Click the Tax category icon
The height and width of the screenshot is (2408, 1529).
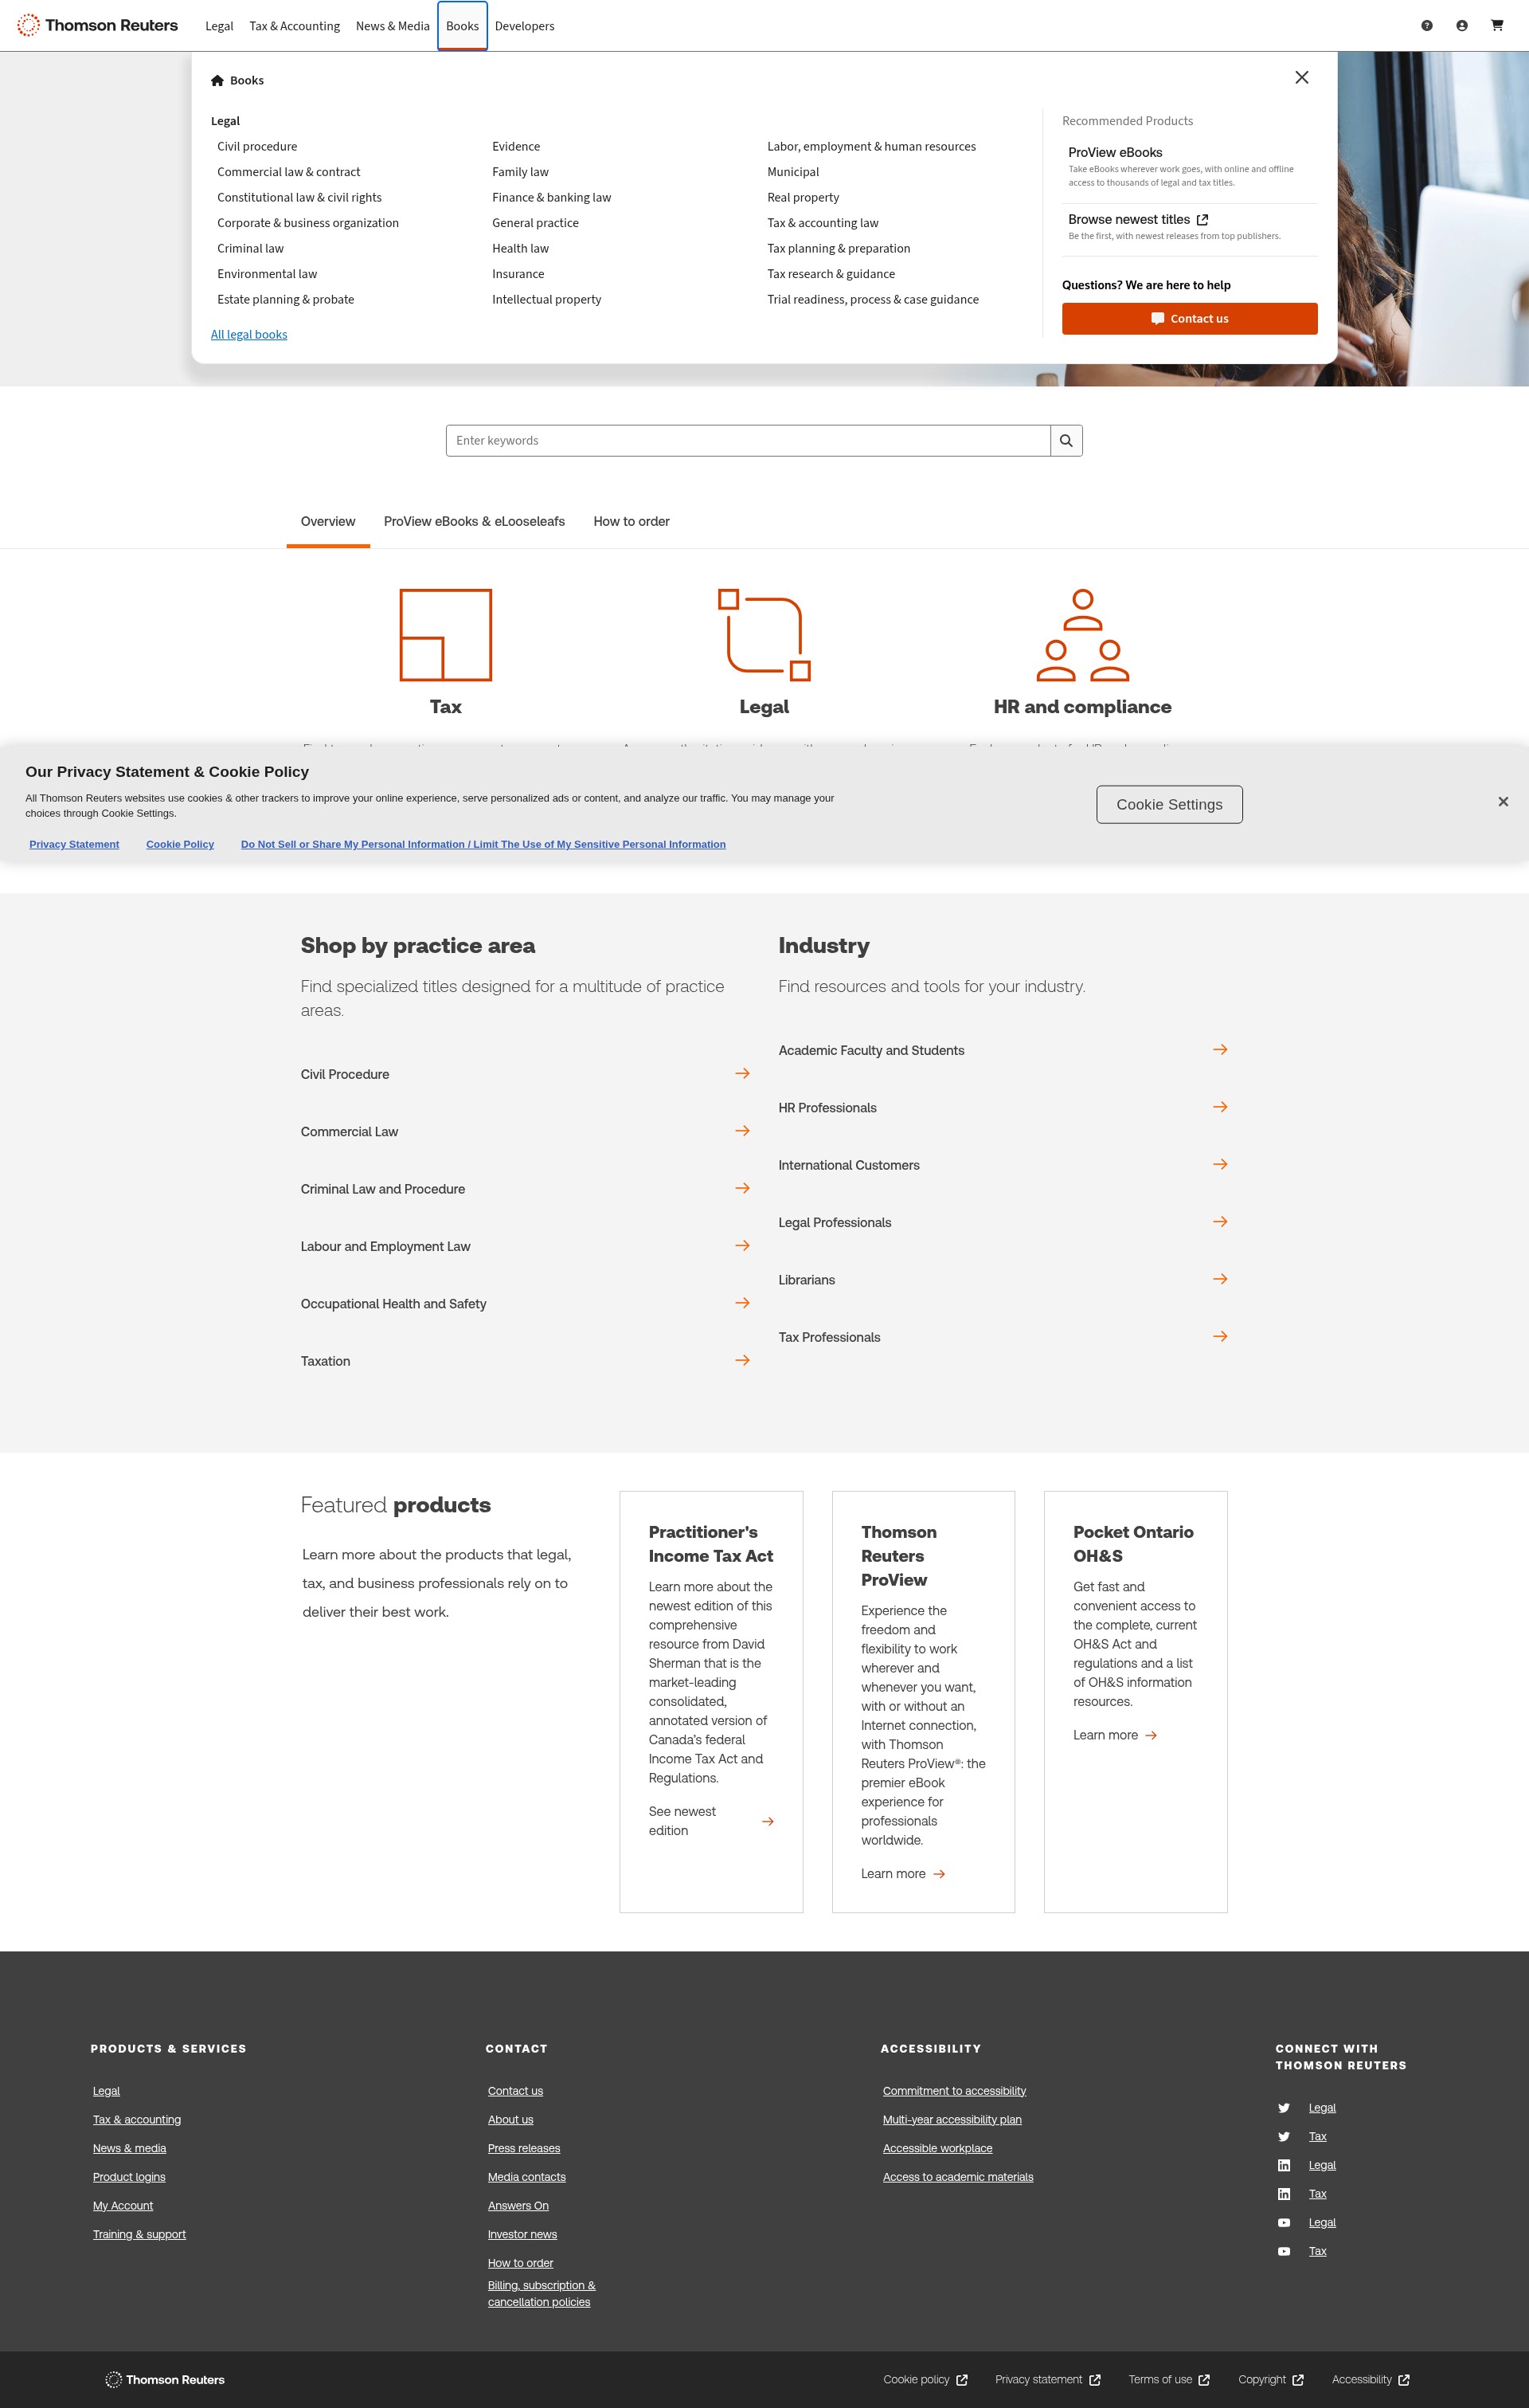[x=446, y=635]
